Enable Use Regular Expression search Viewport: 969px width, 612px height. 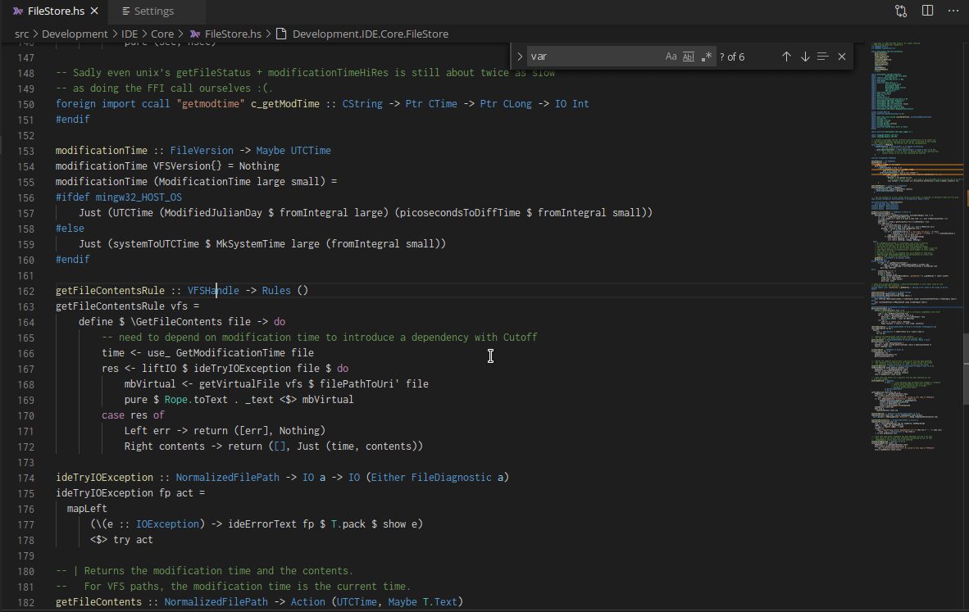(x=707, y=57)
